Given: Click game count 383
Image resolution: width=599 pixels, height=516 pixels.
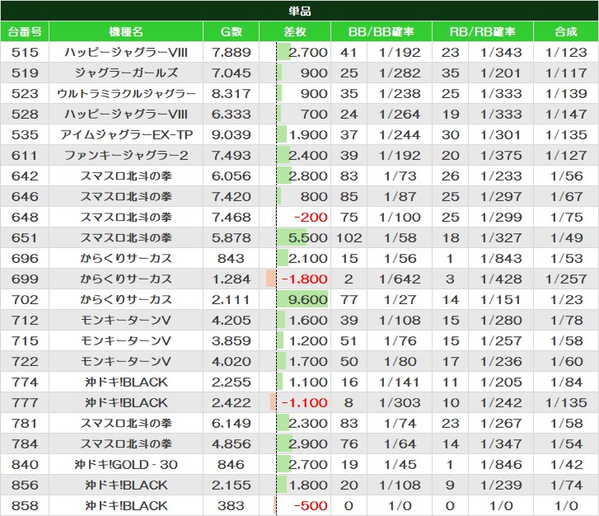Looking at the screenshot, I should pos(232,506).
